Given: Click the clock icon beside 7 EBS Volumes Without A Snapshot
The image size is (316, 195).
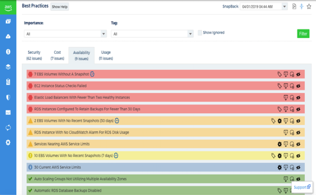Looking at the screenshot, I should 92,74.
